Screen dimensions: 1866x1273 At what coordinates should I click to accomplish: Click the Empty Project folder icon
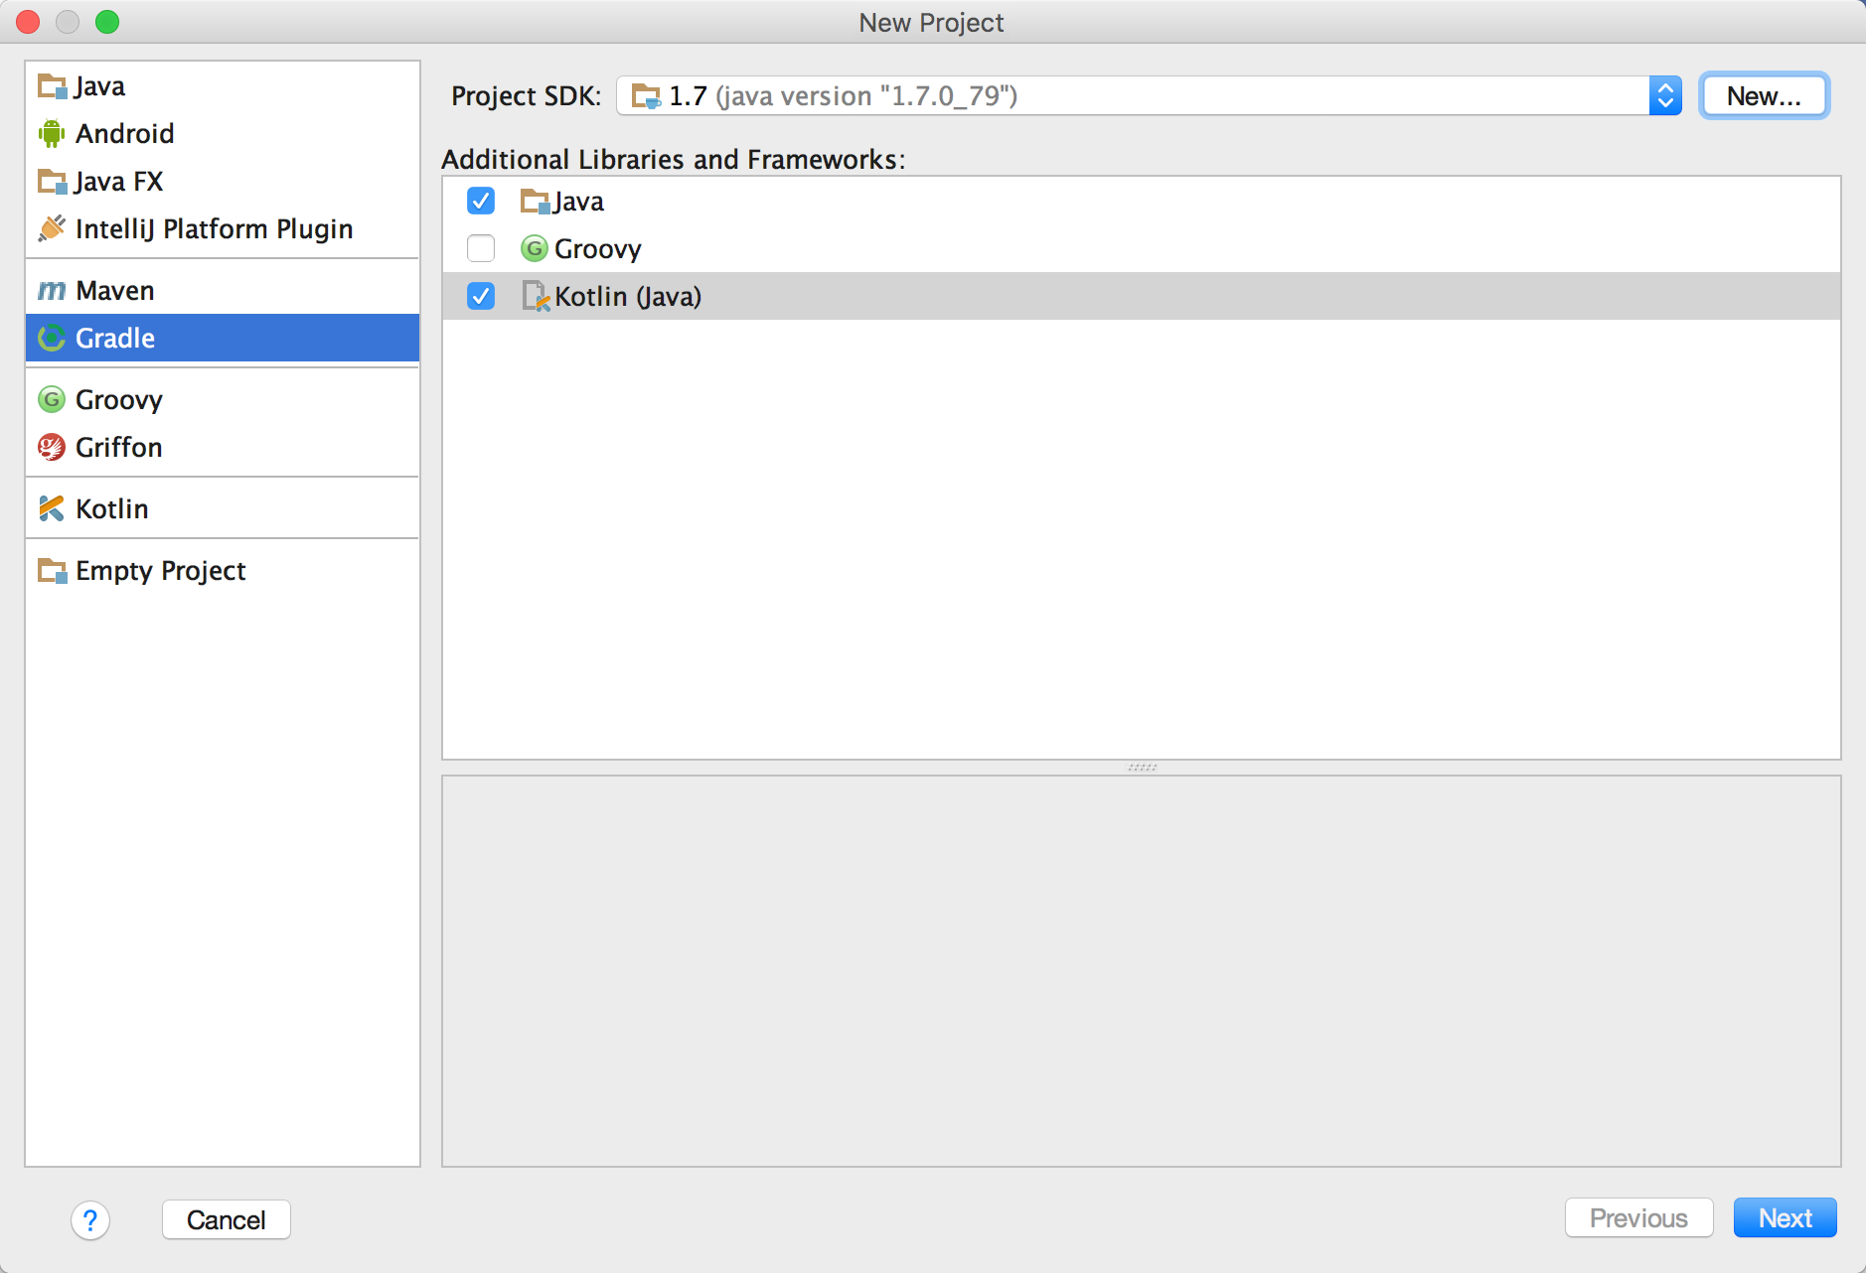tap(52, 571)
